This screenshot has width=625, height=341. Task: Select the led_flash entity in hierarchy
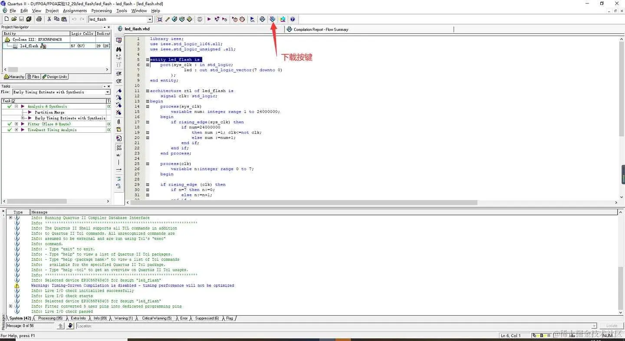point(29,46)
